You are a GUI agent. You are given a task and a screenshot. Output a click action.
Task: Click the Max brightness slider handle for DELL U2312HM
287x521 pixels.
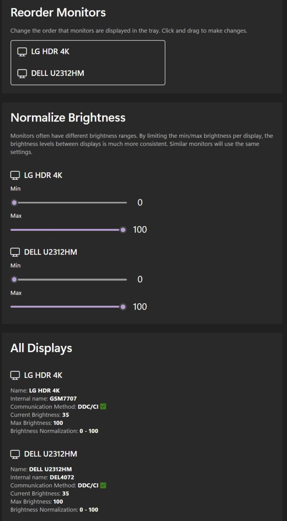pyautogui.click(x=124, y=306)
